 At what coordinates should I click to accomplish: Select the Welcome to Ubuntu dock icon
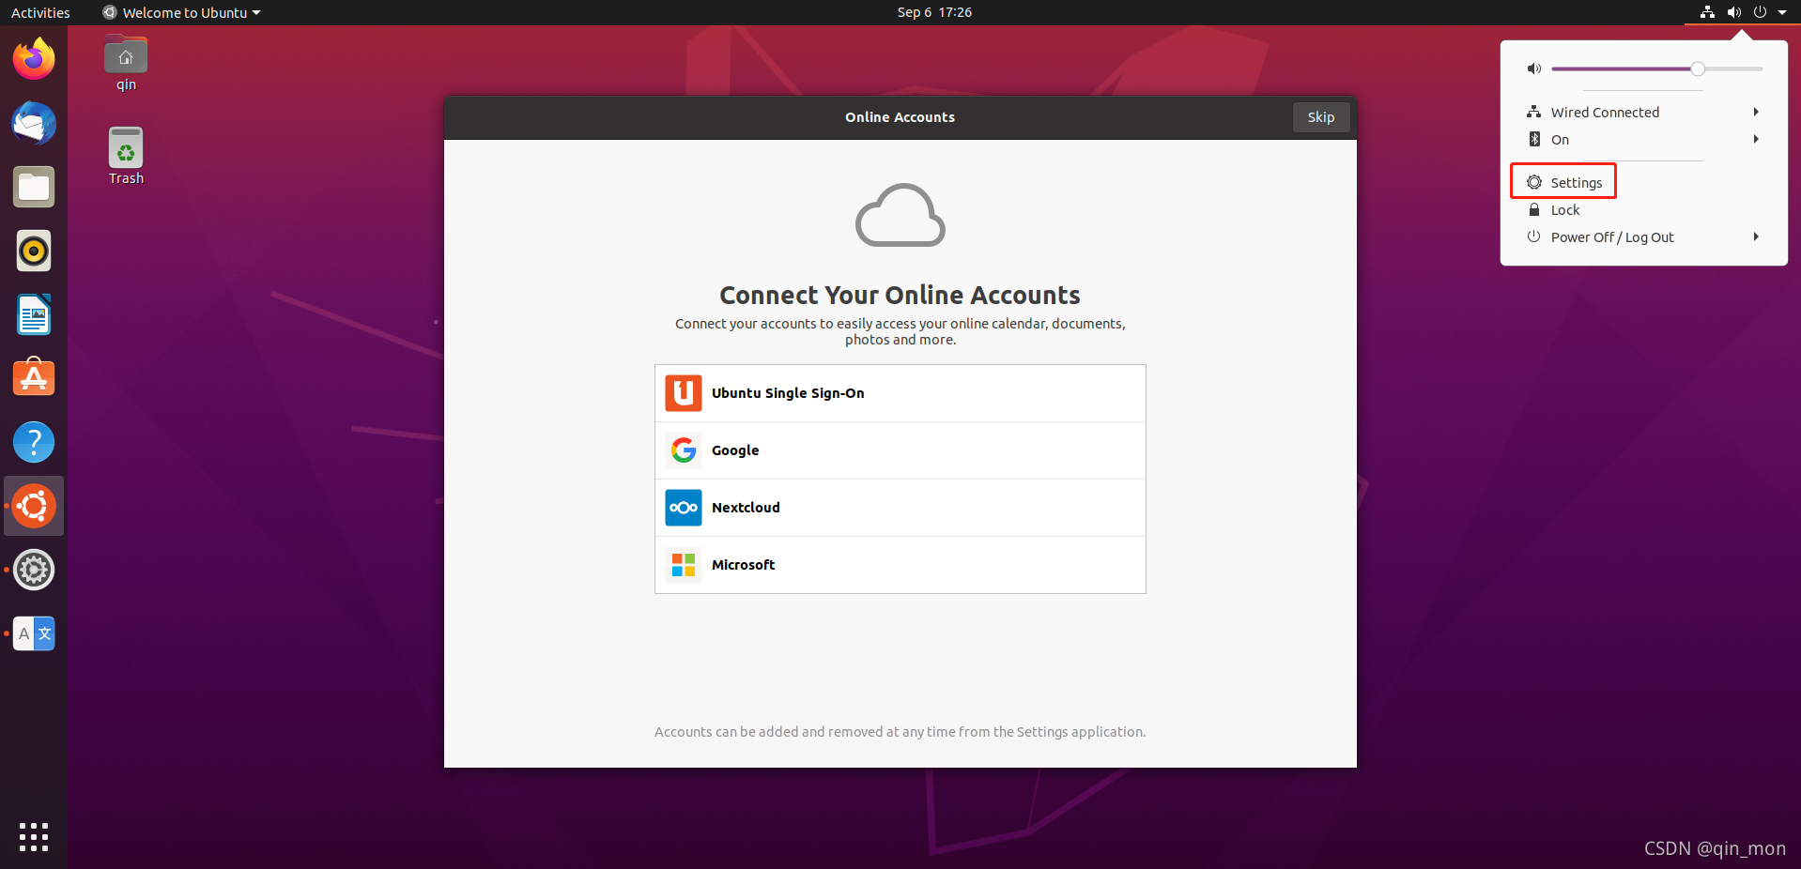tap(34, 506)
